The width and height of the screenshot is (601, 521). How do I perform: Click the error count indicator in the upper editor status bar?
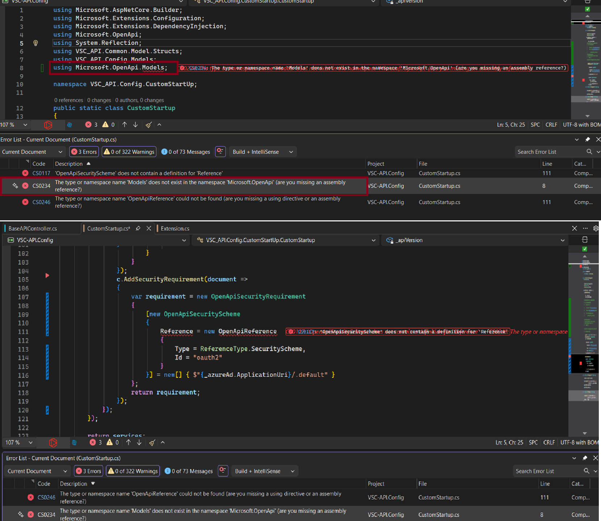92,125
